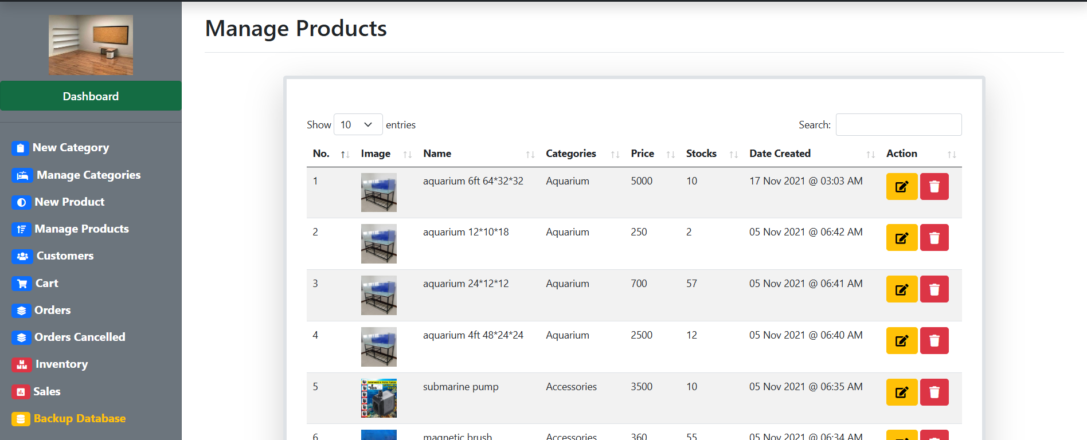Click the green Dashboard button
This screenshot has height=440, width=1087.
click(x=91, y=96)
